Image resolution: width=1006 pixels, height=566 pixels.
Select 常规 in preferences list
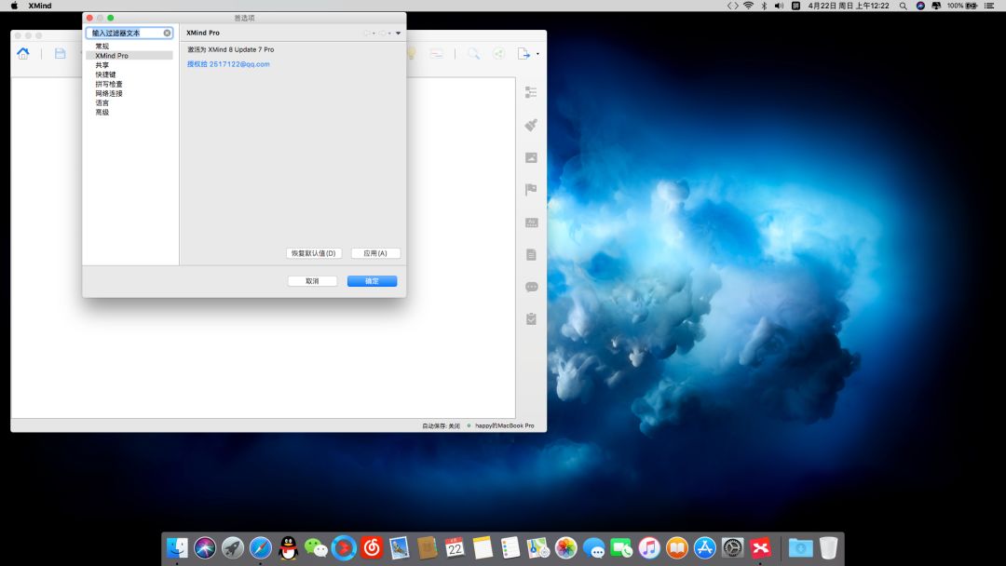pos(102,47)
